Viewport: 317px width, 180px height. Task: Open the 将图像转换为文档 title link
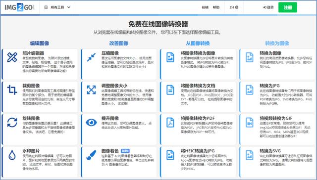pyautogui.click(x=198, y=86)
